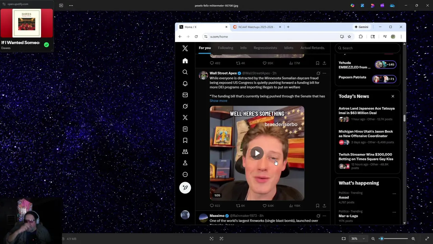Open Chrome three-dot menu
Image resolution: width=433 pixels, height=244 pixels.
(x=401, y=37)
